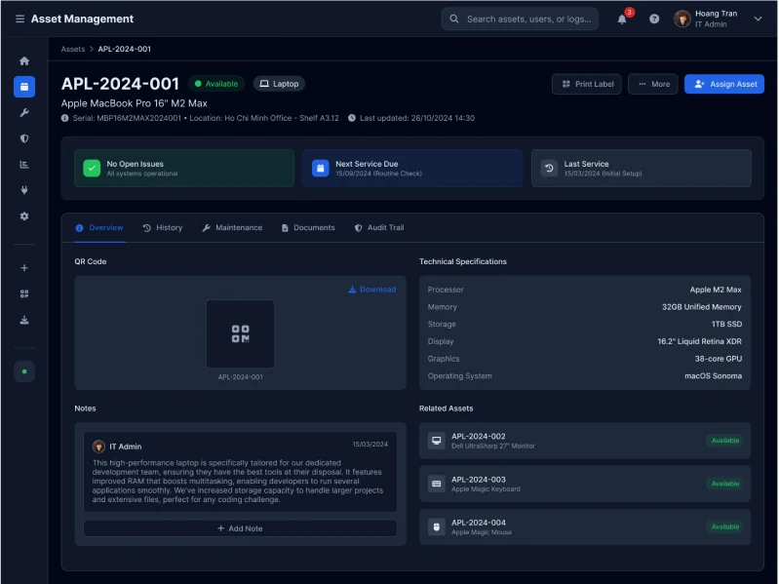Image resolution: width=779 pixels, height=584 pixels.
Task: Focus the search assets field
Action: (x=520, y=19)
